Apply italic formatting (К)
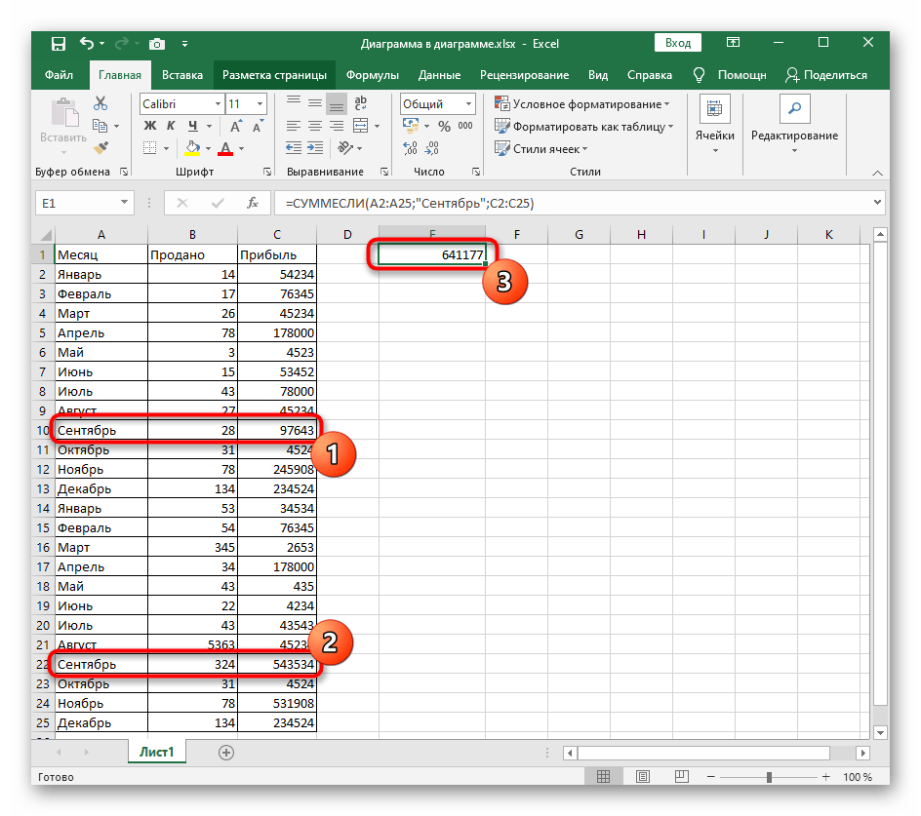 point(171,125)
